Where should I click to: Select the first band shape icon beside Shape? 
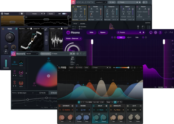coord(112,102)
